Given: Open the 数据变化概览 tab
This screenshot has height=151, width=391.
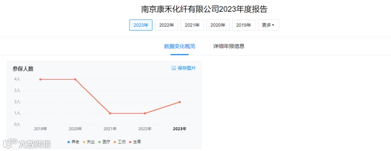Looking at the screenshot, I should [x=180, y=46].
